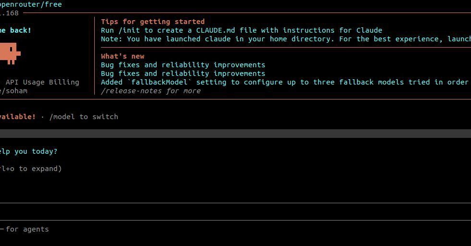The image size is (471, 246).
Task: Click the /init command text
Action: click(x=129, y=30)
